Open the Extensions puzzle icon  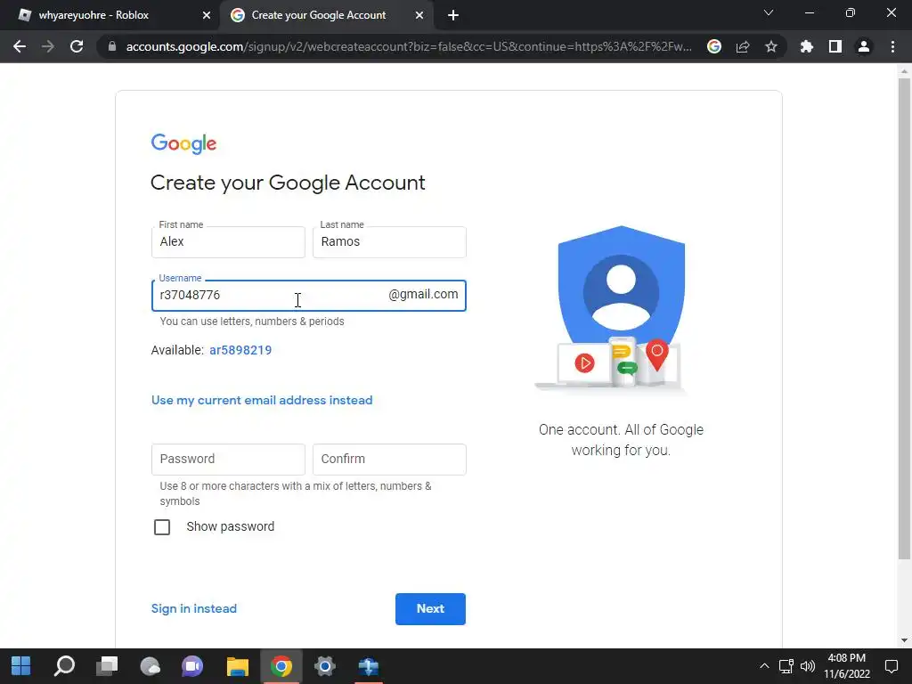pyautogui.click(x=806, y=46)
